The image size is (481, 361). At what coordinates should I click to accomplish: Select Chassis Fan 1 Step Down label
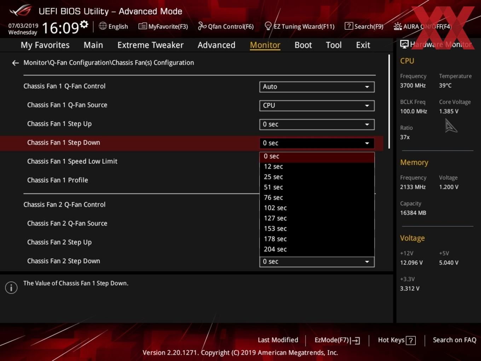coord(64,143)
